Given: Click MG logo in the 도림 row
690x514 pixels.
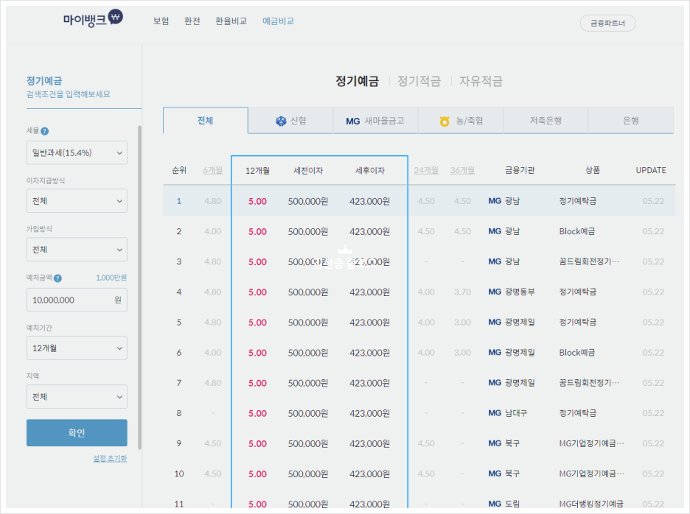Looking at the screenshot, I should 495,504.
